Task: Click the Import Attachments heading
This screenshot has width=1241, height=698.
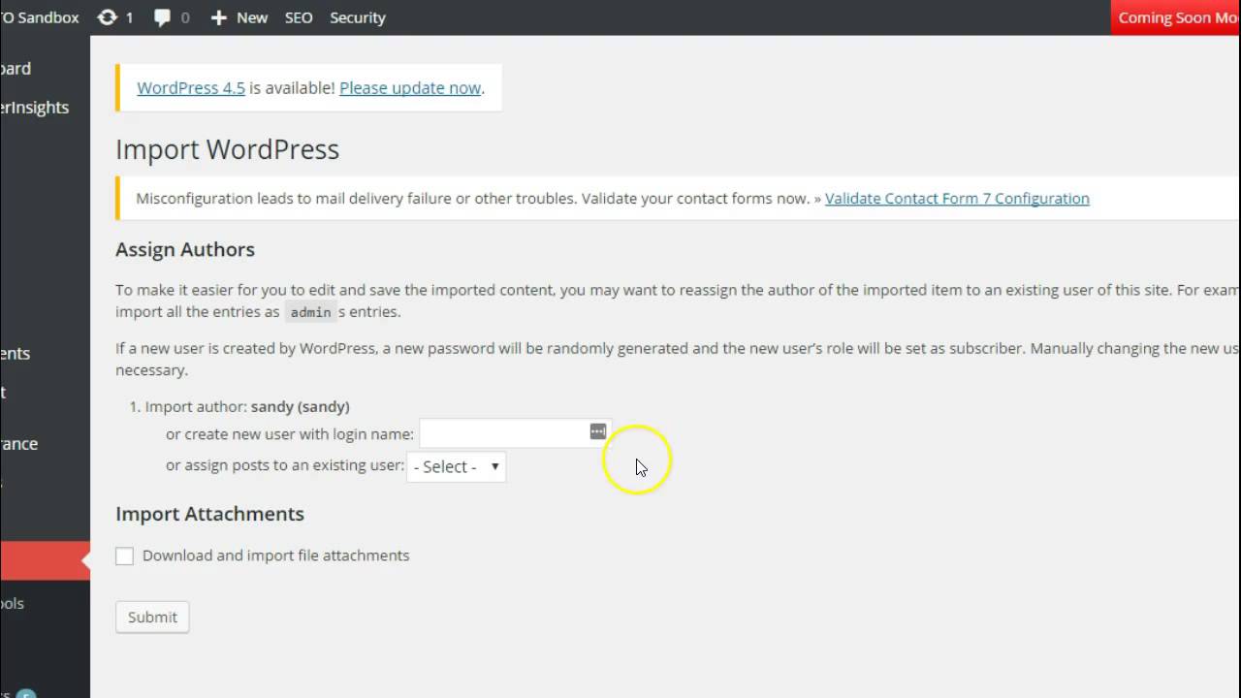Action: pyautogui.click(x=209, y=514)
